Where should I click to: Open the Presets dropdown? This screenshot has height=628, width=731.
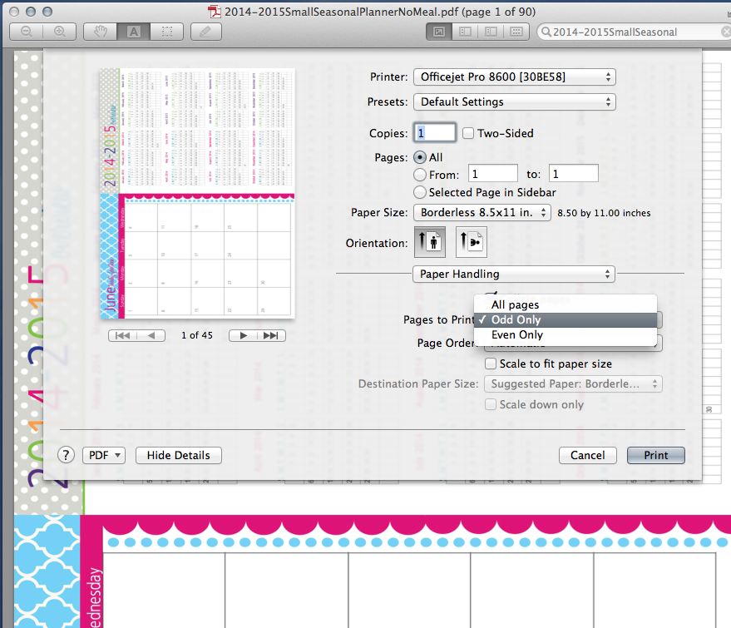pyautogui.click(x=514, y=103)
